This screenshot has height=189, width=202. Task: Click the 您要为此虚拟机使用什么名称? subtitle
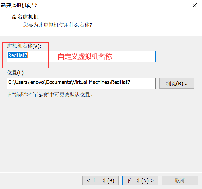(58, 25)
